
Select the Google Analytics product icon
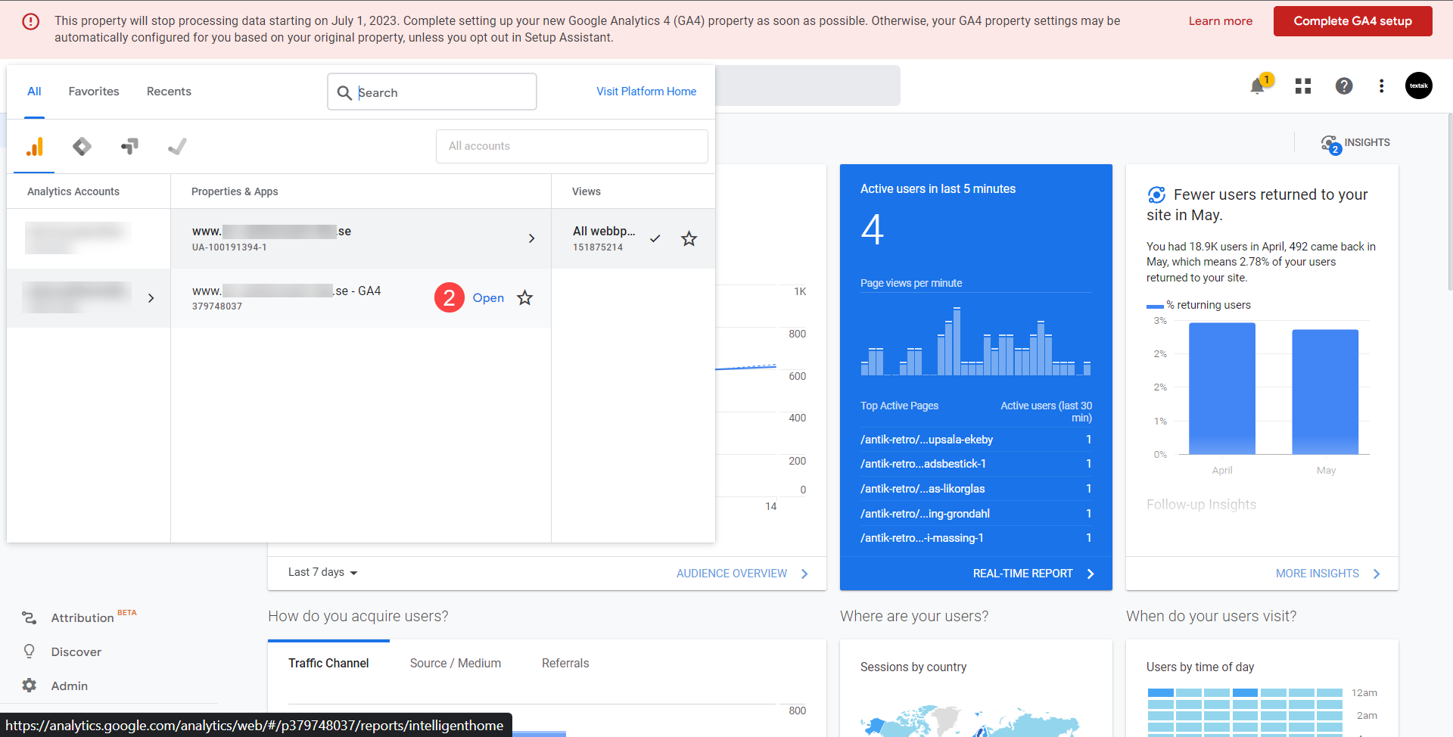pyautogui.click(x=35, y=147)
